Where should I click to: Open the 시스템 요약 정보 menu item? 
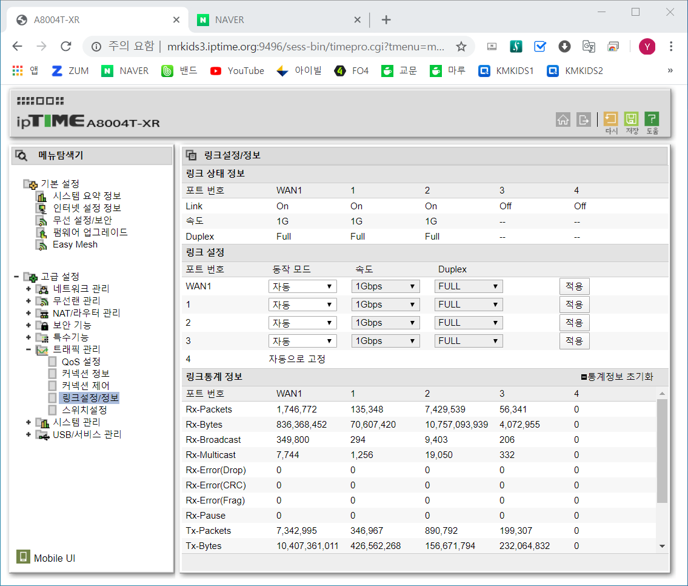87,196
